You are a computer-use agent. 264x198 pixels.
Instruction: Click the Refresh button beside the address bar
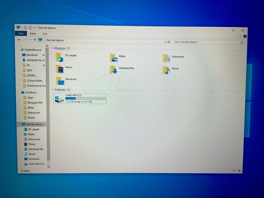click(169, 42)
